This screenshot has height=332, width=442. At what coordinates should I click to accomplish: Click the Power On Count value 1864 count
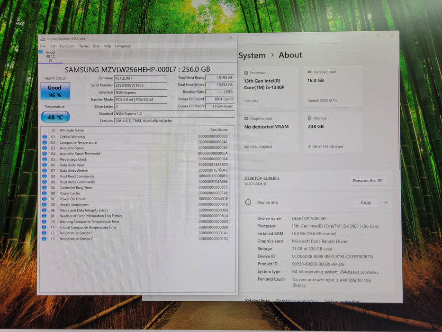click(220, 99)
